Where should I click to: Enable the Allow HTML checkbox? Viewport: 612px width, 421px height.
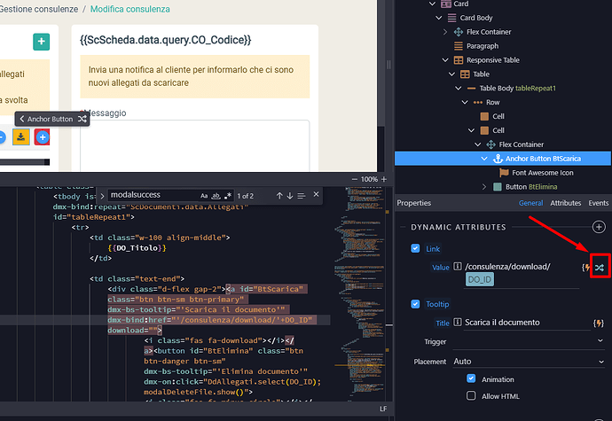coord(471,395)
